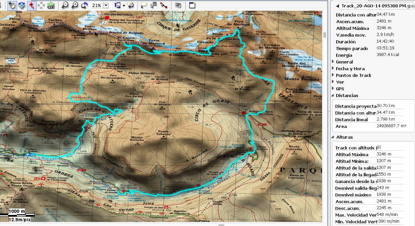The width and height of the screenshot is (415, 226).
Task: Click the horizontal splitter handle below the map
Action: 221,225
